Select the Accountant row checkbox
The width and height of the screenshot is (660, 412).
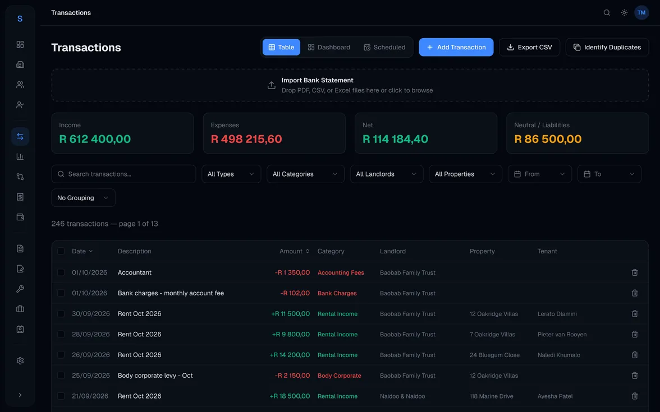(61, 272)
